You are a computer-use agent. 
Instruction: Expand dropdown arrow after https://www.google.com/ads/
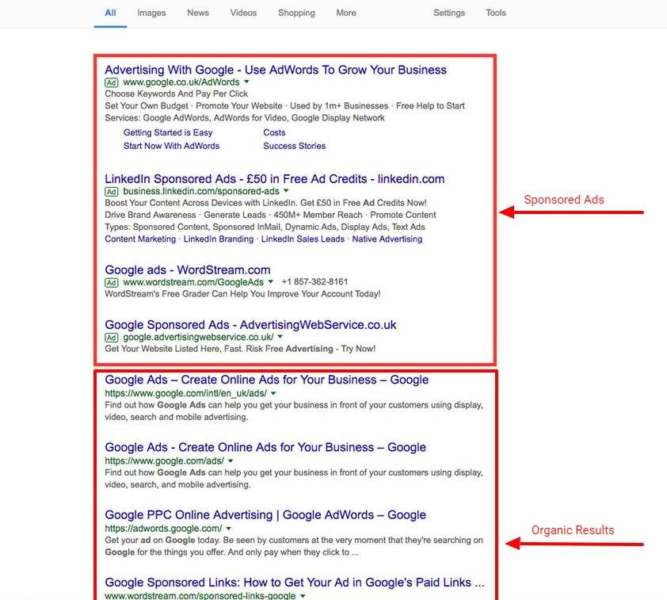[231, 461]
